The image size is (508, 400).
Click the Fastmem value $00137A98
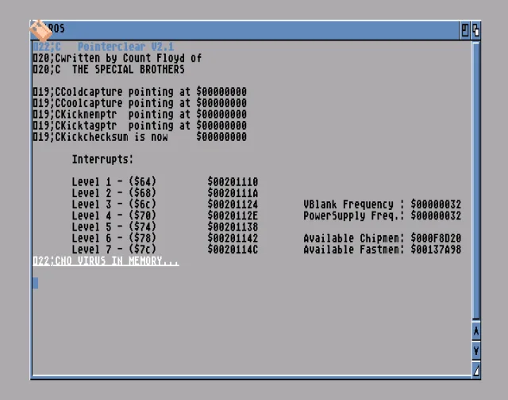(436, 250)
